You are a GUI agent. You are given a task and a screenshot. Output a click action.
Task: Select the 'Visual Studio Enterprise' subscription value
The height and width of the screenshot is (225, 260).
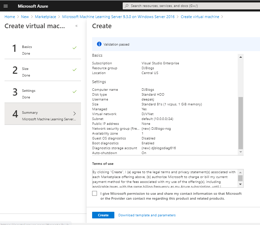click(x=160, y=63)
